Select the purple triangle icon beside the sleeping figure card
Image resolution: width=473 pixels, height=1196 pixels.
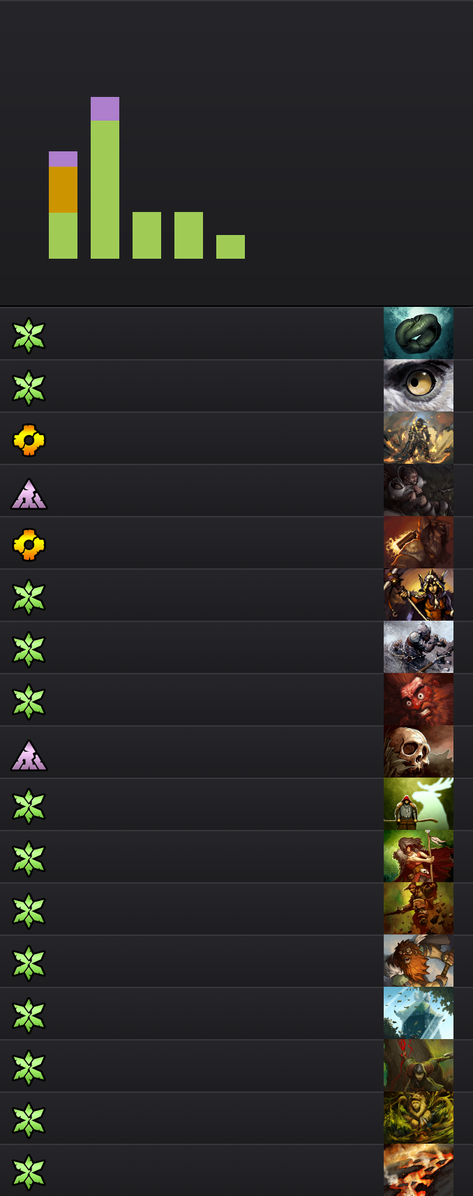click(x=29, y=493)
